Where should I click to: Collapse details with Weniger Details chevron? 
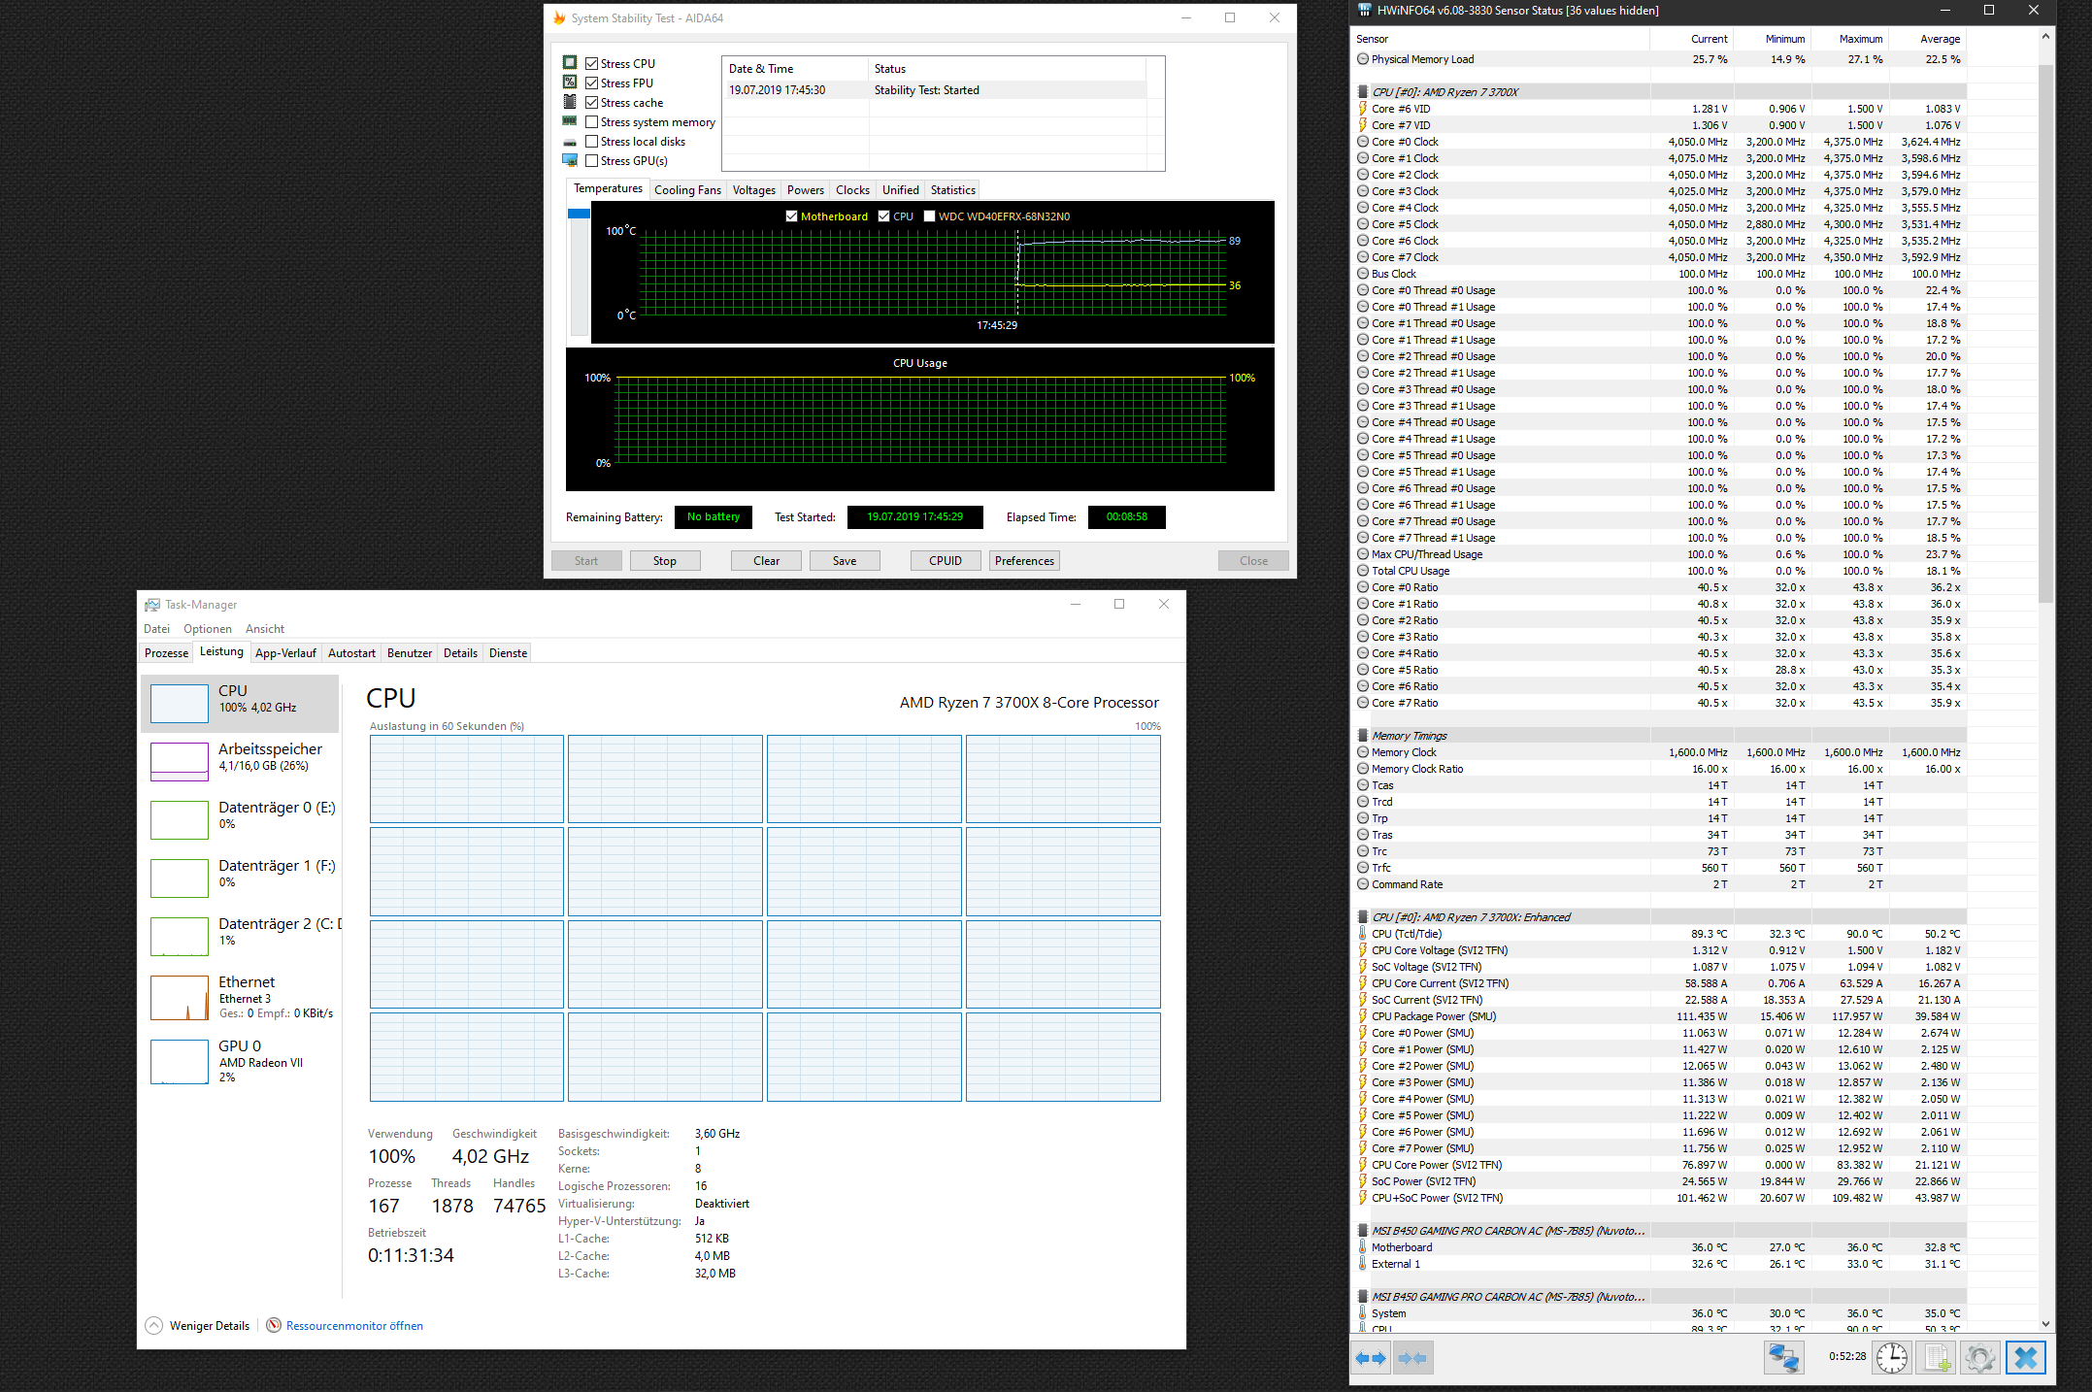(x=154, y=1326)
